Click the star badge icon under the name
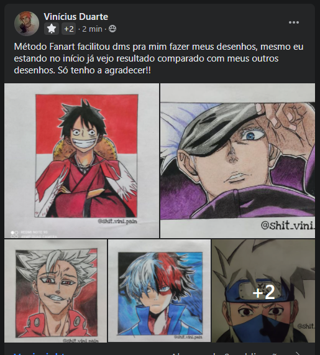Screen dimensions: 320x355 point(52,29)
